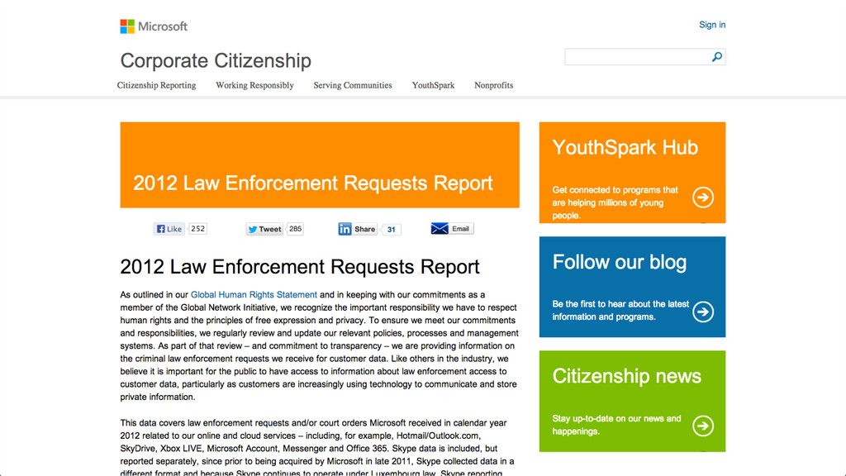Image resolution: width=846 pixels, height=476 pixels.
Task: Click the LinkedIn share count 31
Action: 391,230
